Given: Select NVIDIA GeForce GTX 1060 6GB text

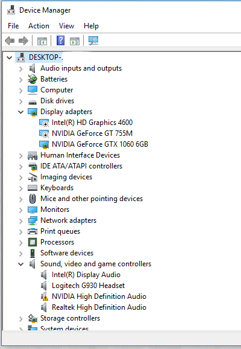Looking at the screenshot, I should coord(100,144).
